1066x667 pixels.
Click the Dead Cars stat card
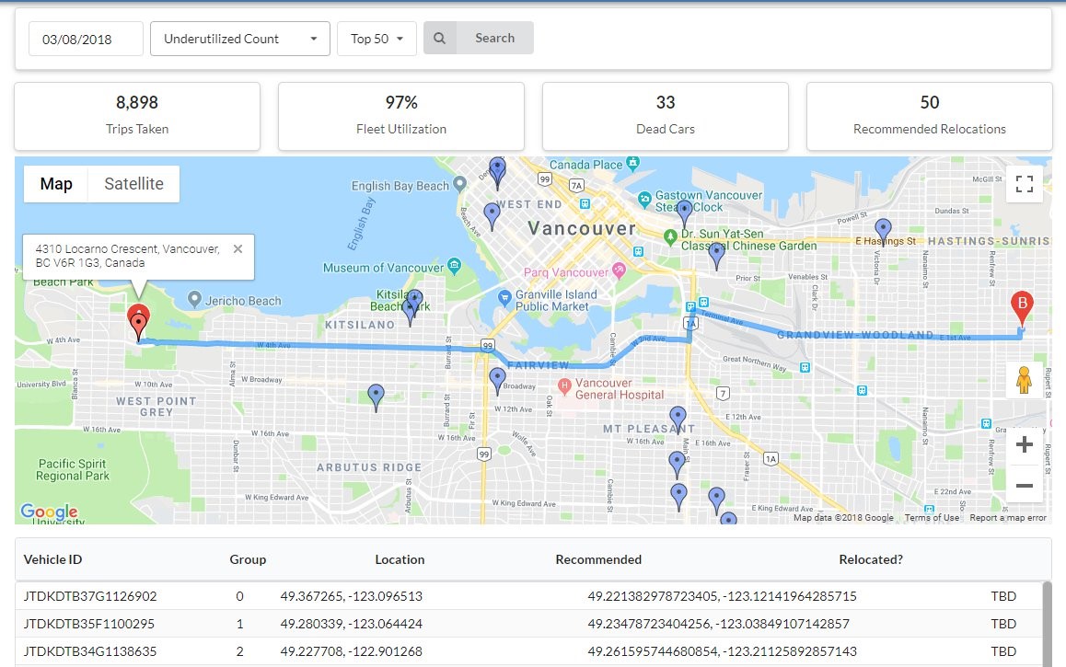(x=666, y=116)
